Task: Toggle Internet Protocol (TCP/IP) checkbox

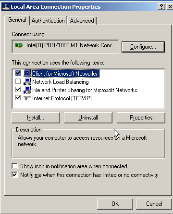Action: (18, 98)
